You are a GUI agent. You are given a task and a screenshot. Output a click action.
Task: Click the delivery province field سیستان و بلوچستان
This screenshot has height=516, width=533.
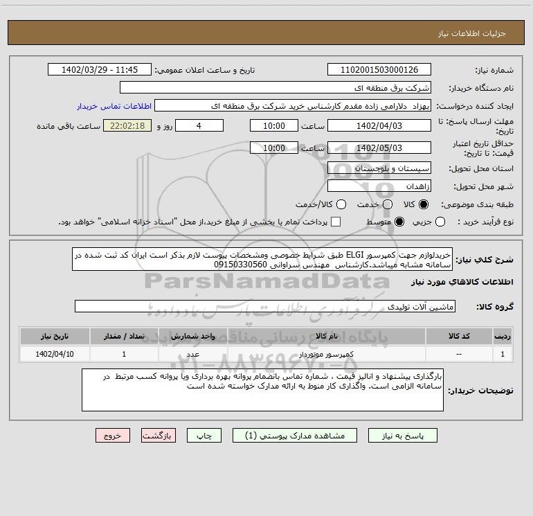coord(379,168)
